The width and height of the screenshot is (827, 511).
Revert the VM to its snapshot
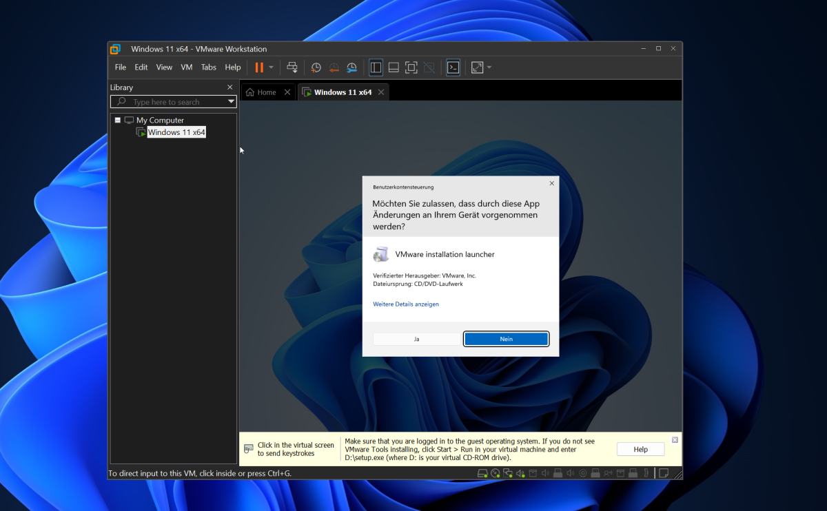click(x=334, y=67)
